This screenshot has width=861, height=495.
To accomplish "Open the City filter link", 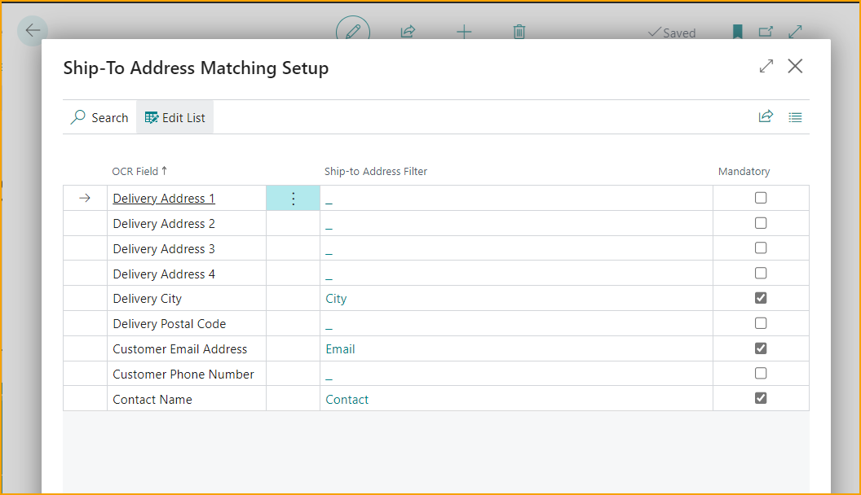I will tap(336, 297).
